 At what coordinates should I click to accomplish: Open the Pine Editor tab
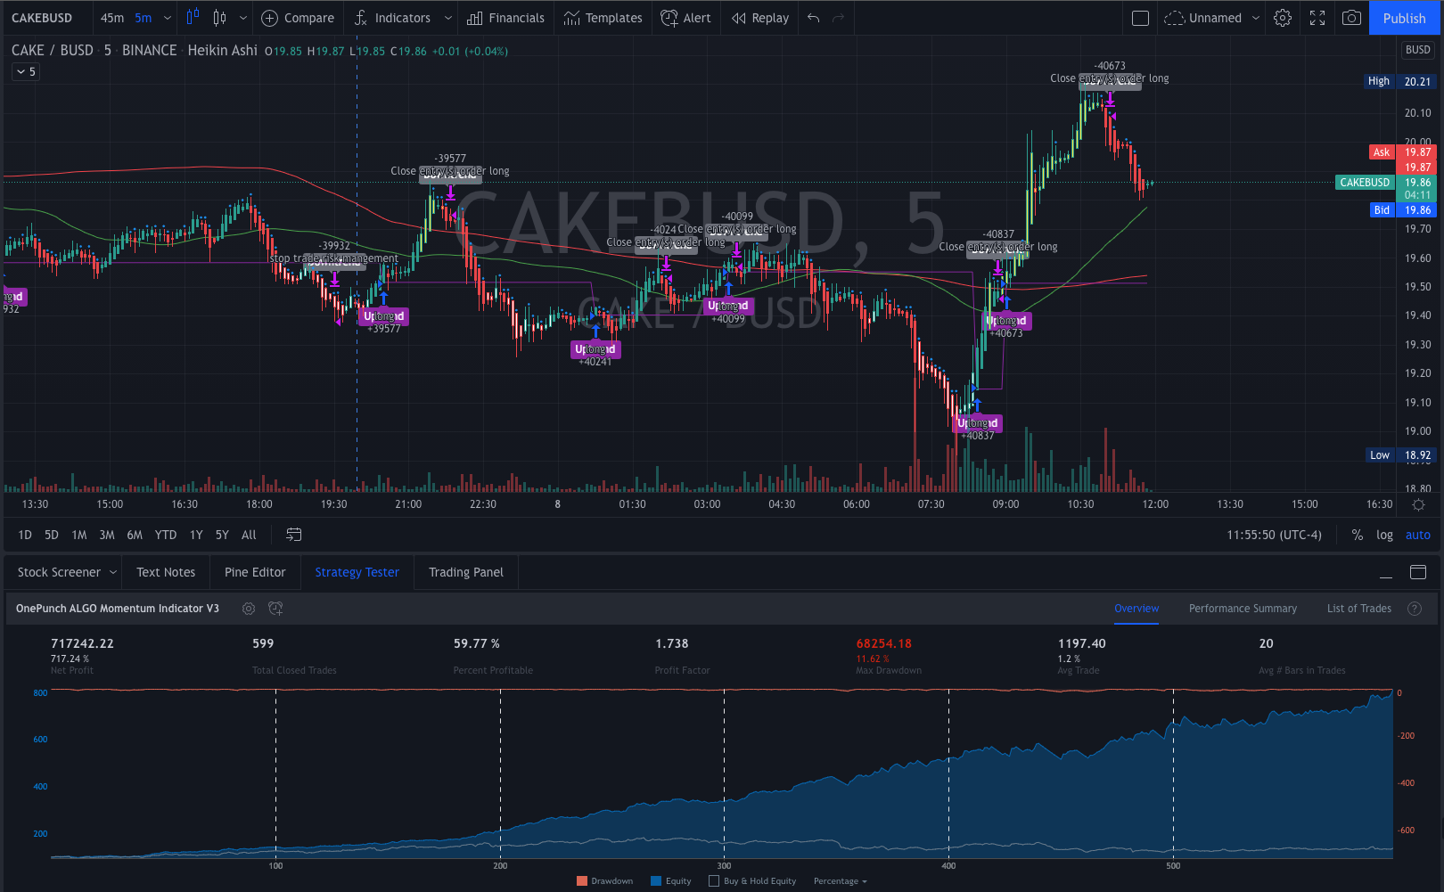coord(255,572)
